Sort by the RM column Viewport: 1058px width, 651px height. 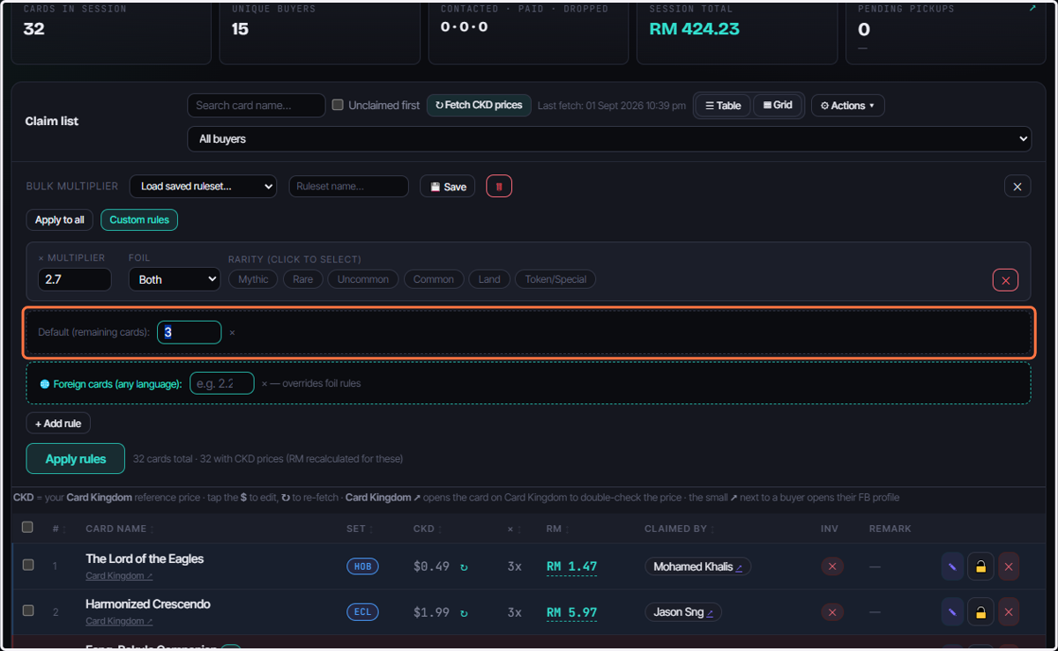tap(556, 529)
